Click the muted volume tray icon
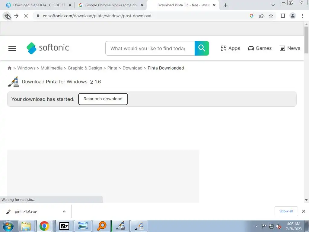309x232 pixels. pos(279,226)
